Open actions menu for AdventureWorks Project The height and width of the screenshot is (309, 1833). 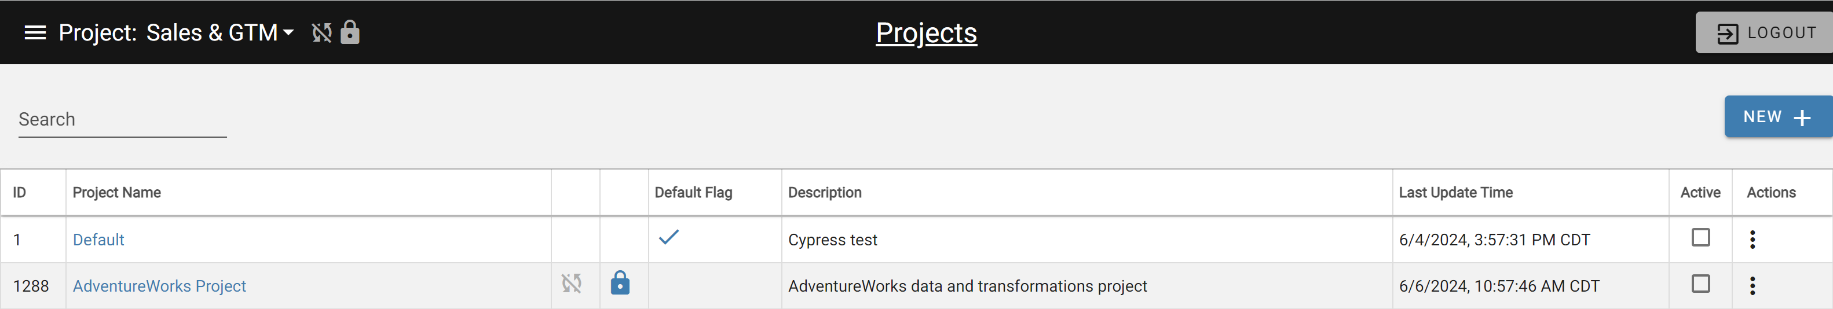[1752, 285]
